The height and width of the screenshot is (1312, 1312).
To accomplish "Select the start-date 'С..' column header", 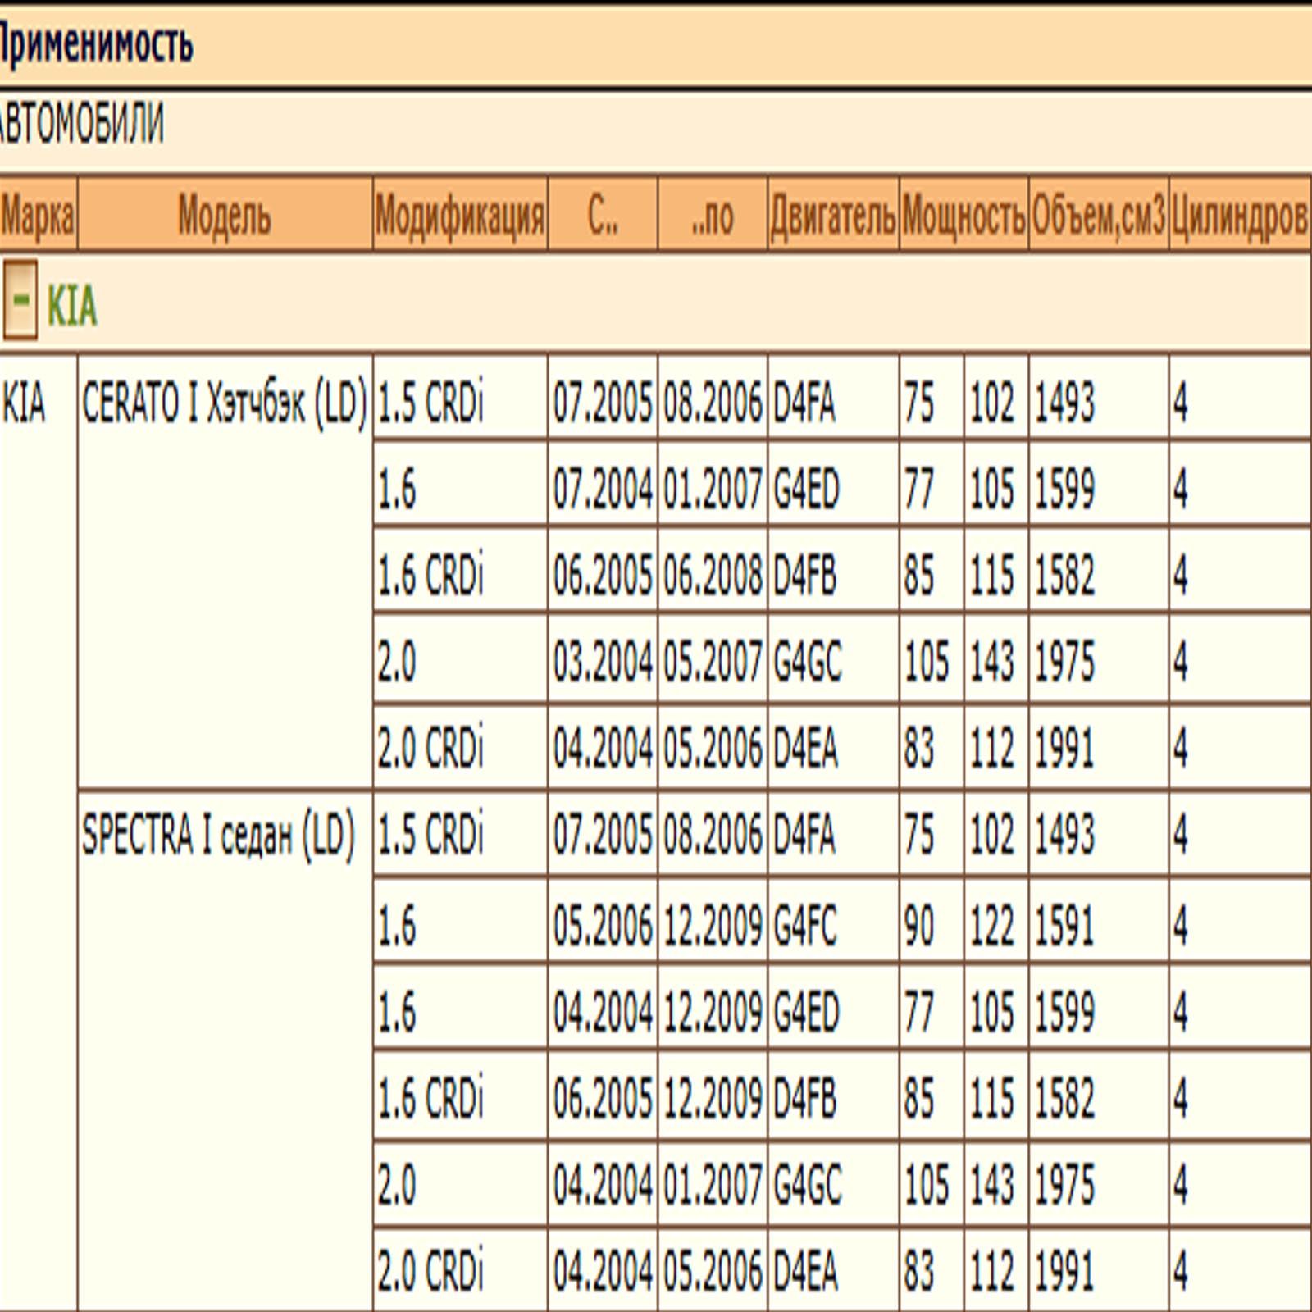I will point(603,216).
